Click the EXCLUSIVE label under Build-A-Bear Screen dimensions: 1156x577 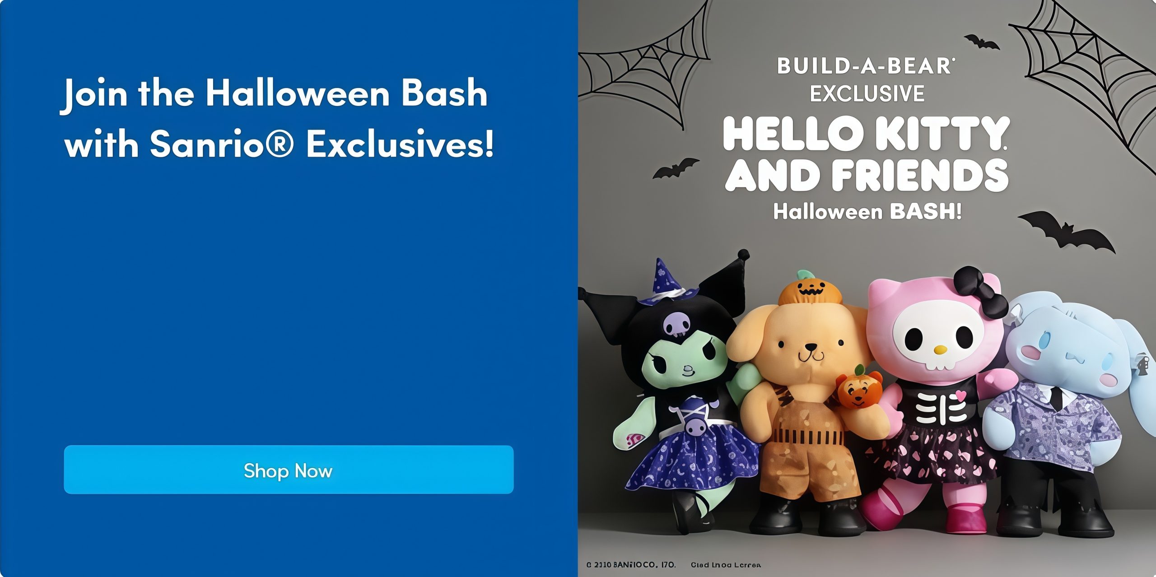(x=867, y=94)
